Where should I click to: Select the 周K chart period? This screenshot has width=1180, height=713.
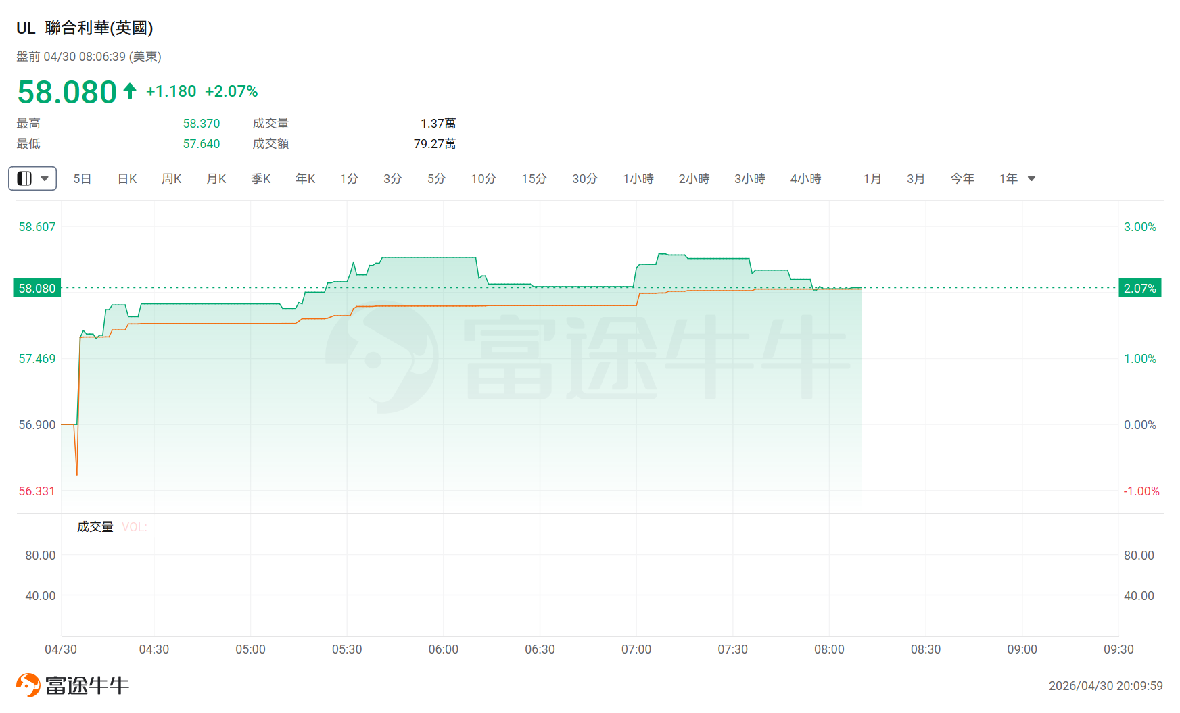click(x=172, y=179)
